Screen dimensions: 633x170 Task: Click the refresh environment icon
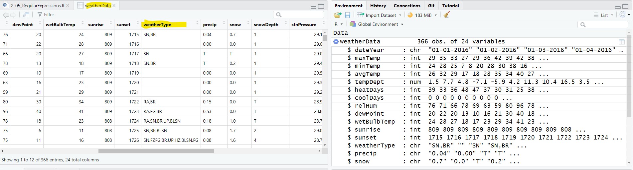(x=622, y=15)
